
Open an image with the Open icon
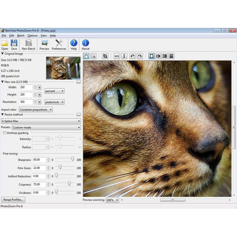(x=5, y=45)
